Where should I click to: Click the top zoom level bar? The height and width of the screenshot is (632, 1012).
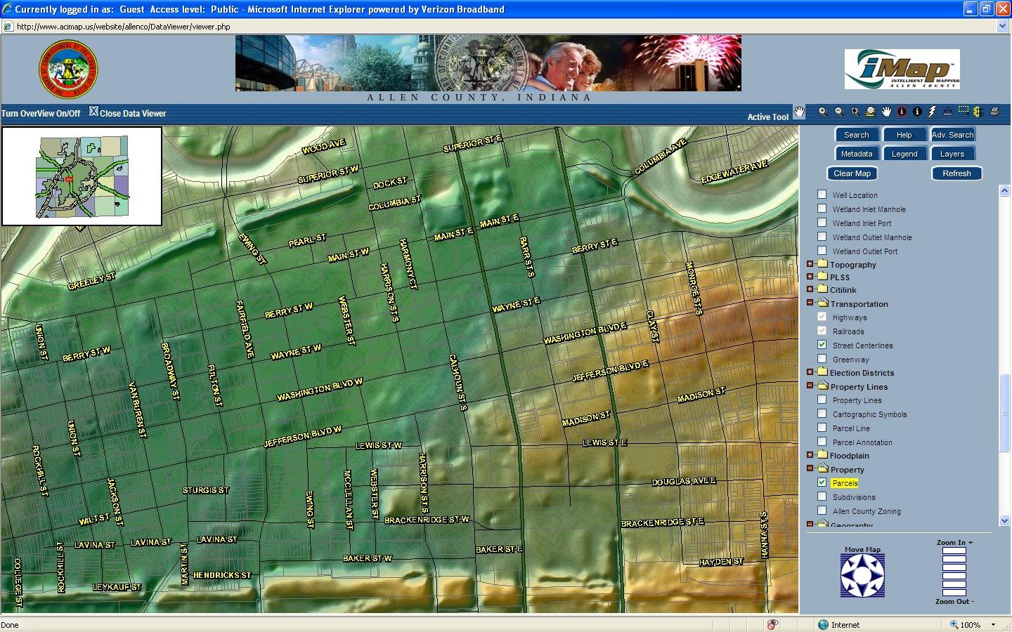coord(954,551)
